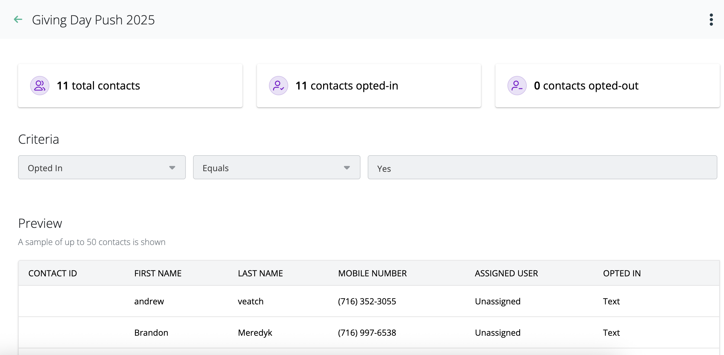Click the Opted In dropdown arrow

[x=172, y=168]
